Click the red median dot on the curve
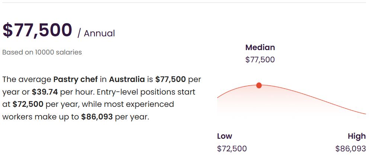Viewport: 379px width, 161px height. [259, 85]
